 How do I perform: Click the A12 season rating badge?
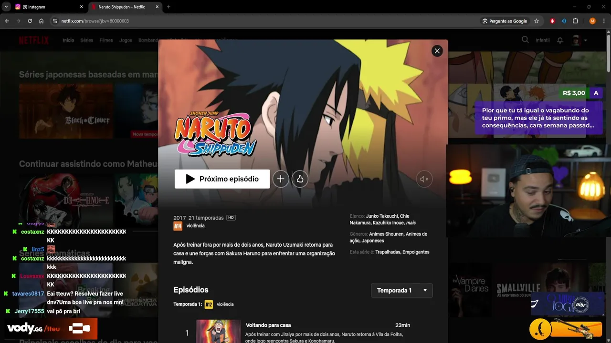tap(209, 304)
